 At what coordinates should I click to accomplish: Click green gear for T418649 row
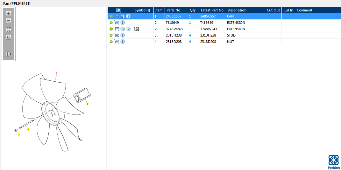111,23
